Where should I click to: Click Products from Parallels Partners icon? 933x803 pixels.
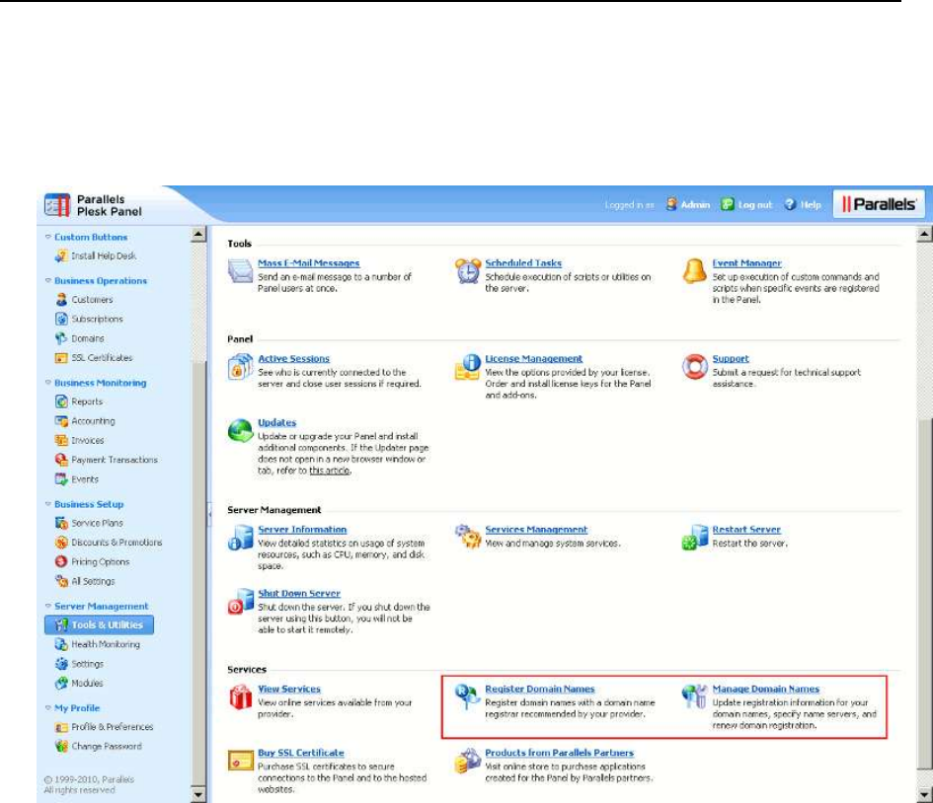pyautogui.click(x=468, y=761)
